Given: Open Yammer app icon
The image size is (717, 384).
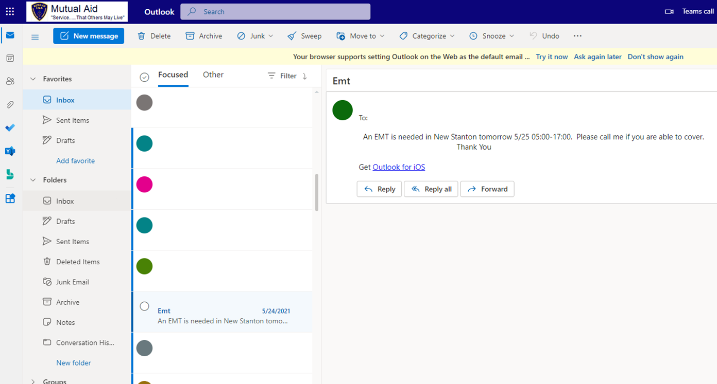Looking at the screenshot, I should click(x=10, y=151).
